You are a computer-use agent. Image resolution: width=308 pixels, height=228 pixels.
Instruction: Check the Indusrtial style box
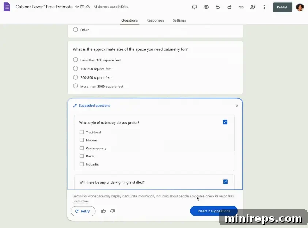pos(81,164)
